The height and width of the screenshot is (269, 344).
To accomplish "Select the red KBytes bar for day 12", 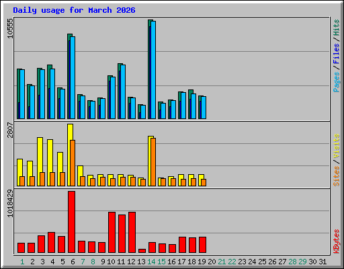I will pyautogui.click(x=132, y=233).
